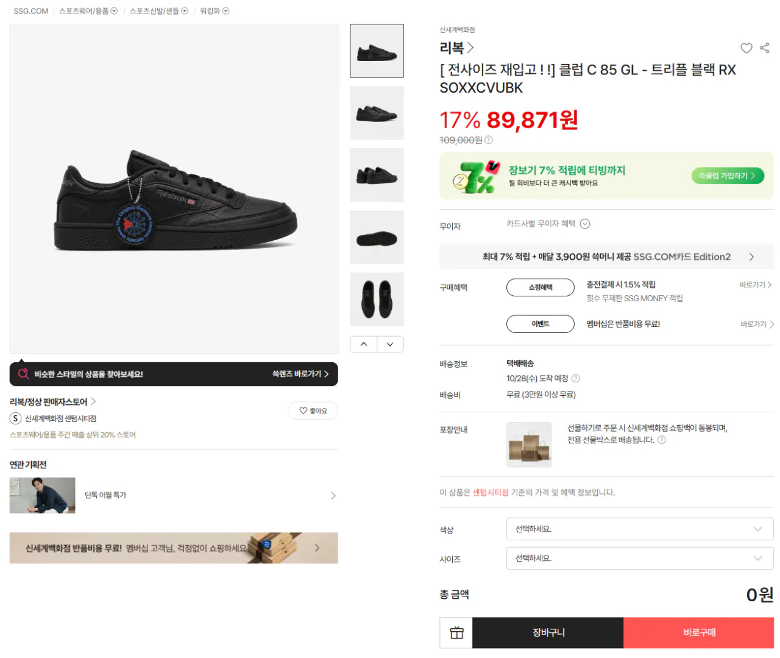
Task: Show previous thumbnails with up arrow
Action: point(364,344)
